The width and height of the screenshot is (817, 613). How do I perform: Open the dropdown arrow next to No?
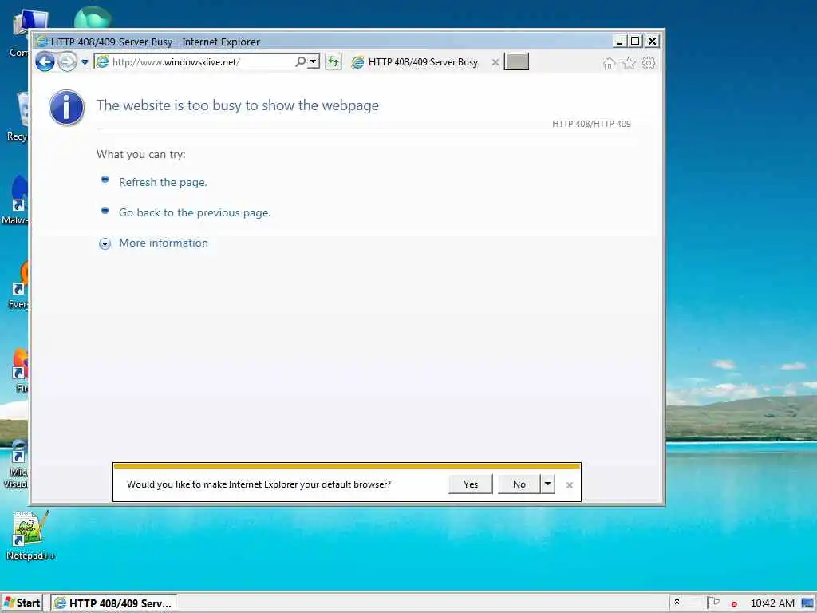547,484
